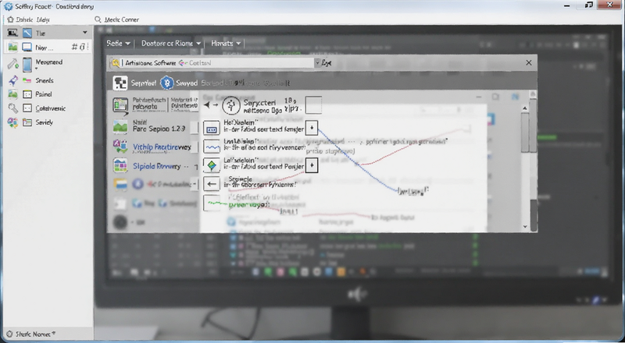This screenshot has width=625, height=343.
Task: Click the home icon in the top toolbar
Action: (10, 19)
